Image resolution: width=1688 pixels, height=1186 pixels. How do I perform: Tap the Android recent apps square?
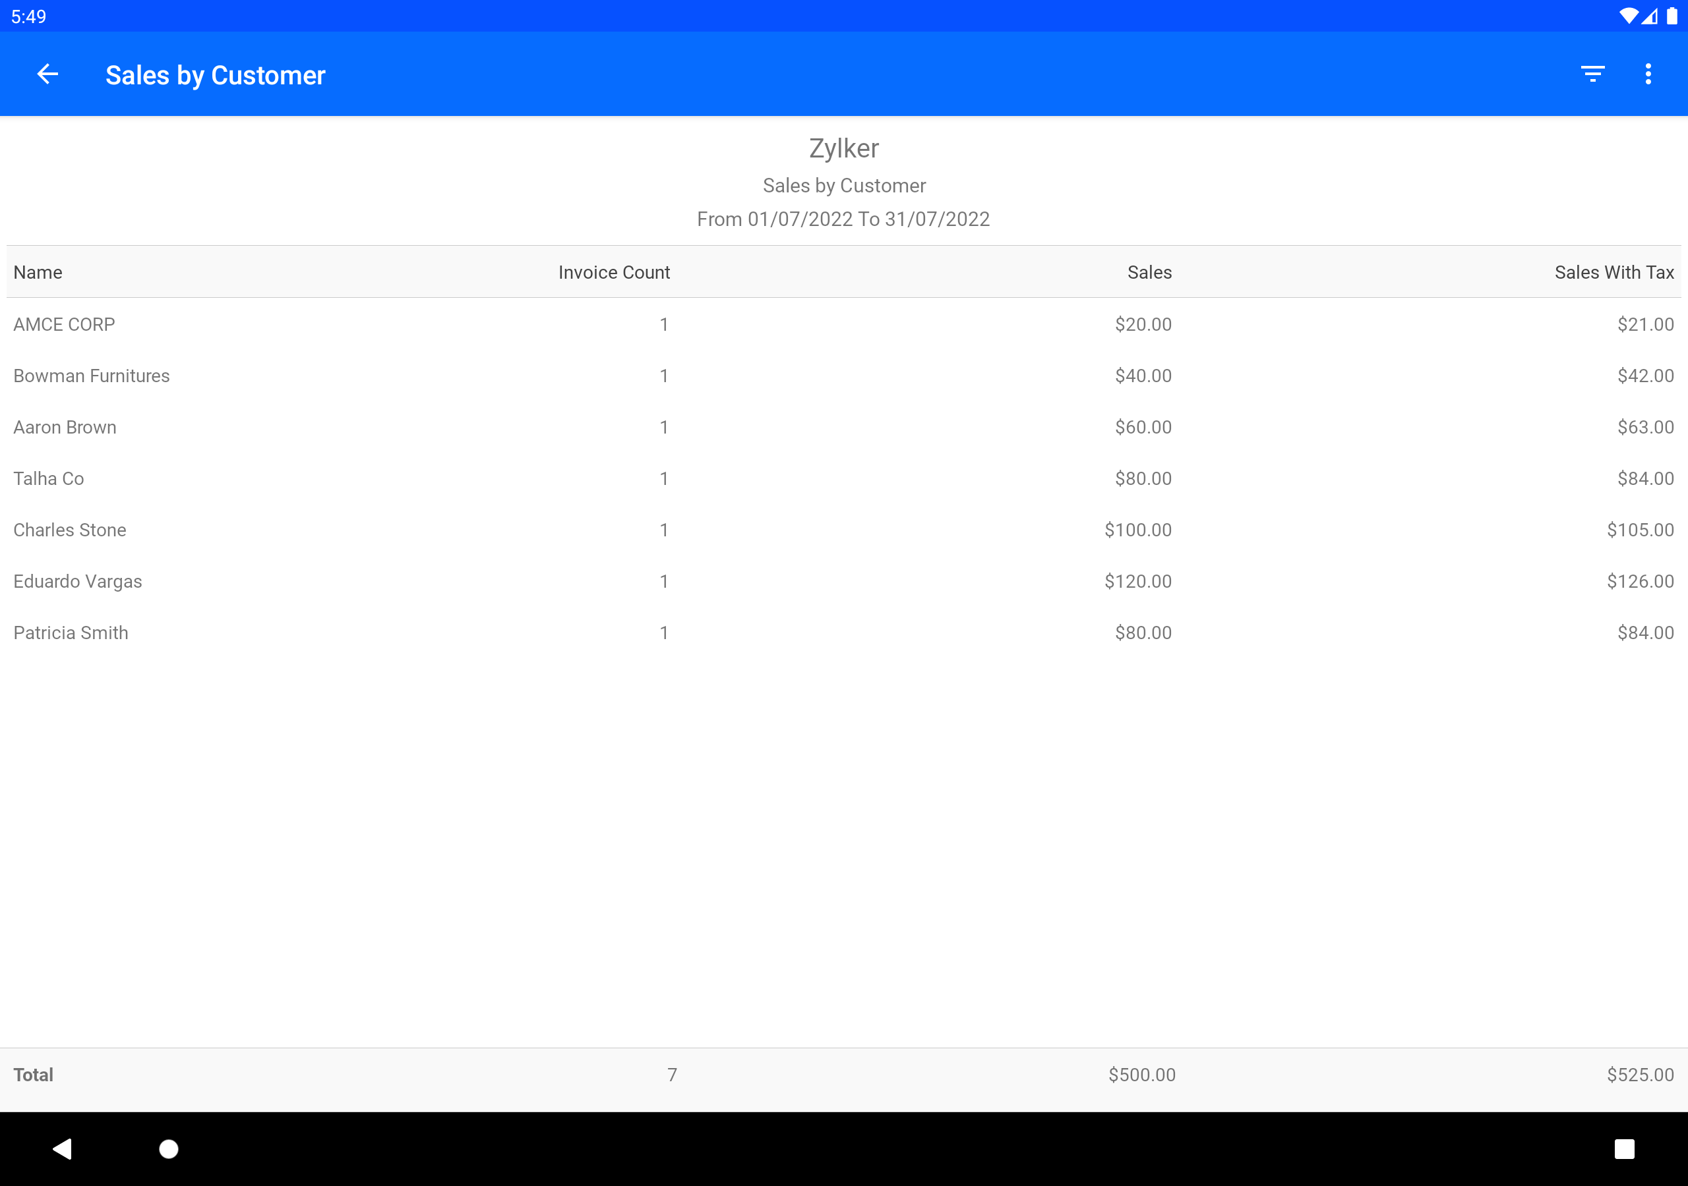click(1625, 1148)
